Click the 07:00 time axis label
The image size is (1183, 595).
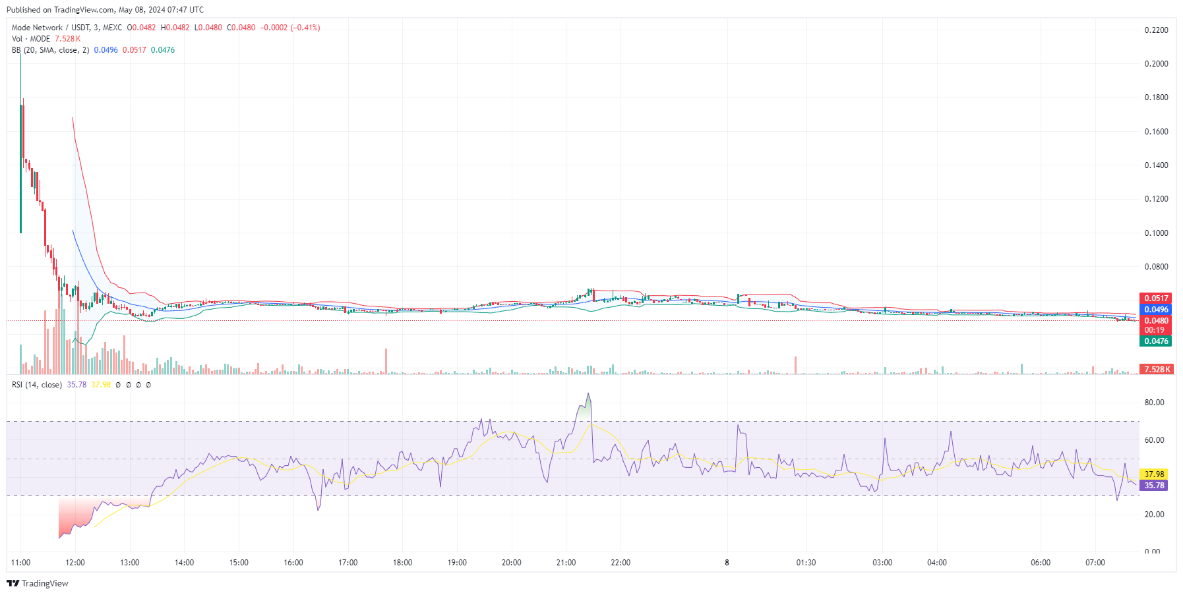[x=1095, y=563]
